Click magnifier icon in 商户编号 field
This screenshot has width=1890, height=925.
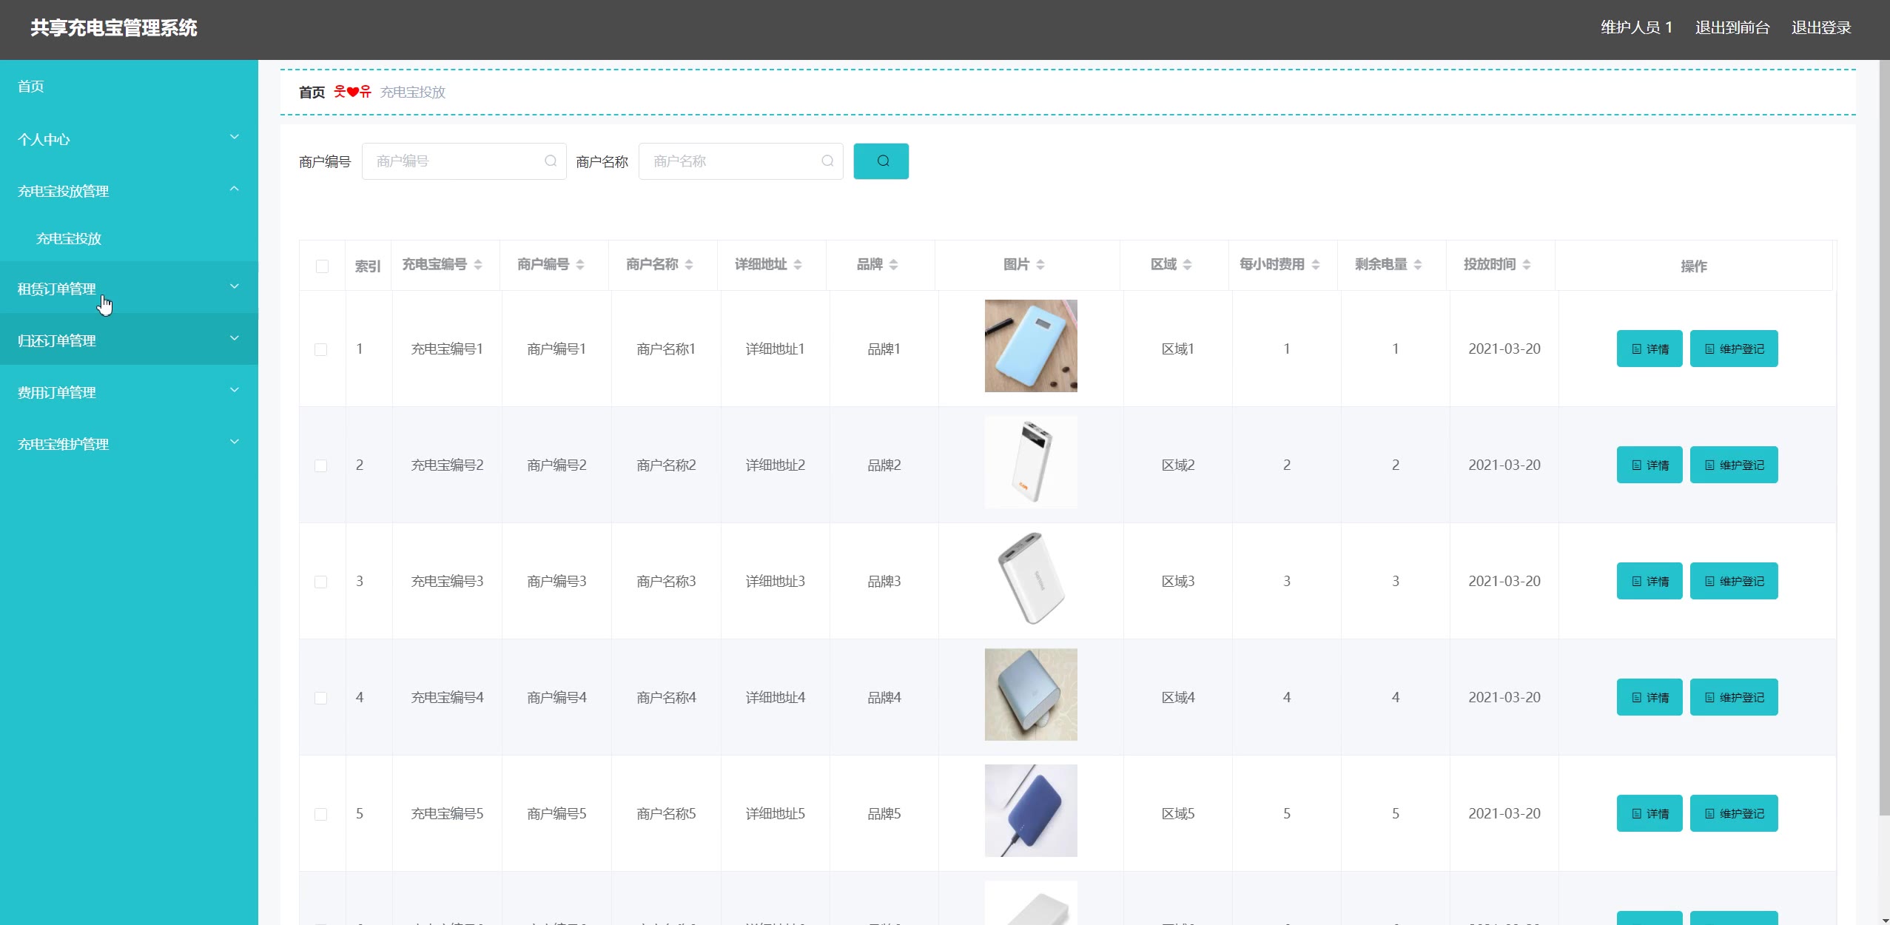(x=551, y=161)
